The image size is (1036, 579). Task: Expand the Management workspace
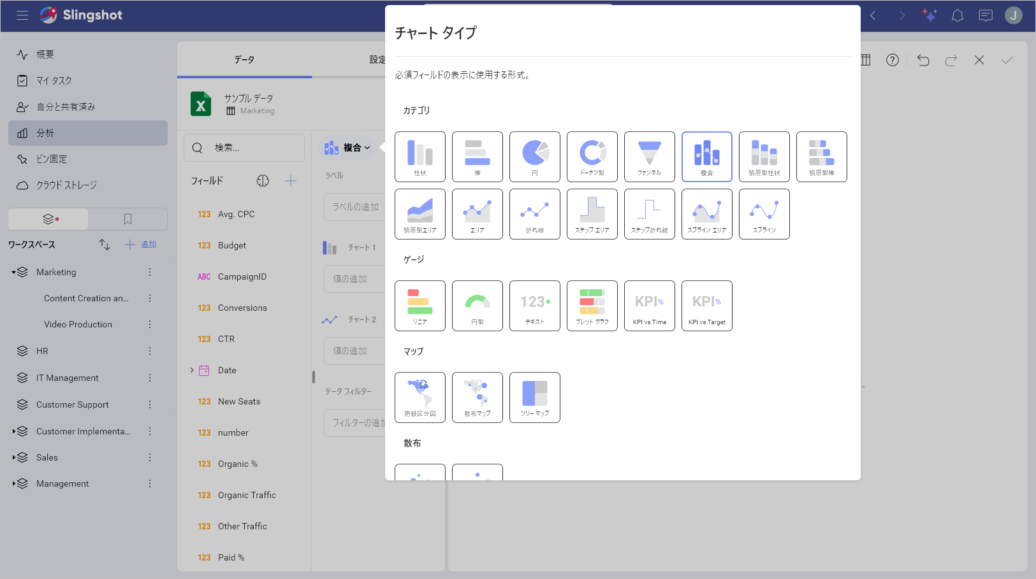point(14,483)
